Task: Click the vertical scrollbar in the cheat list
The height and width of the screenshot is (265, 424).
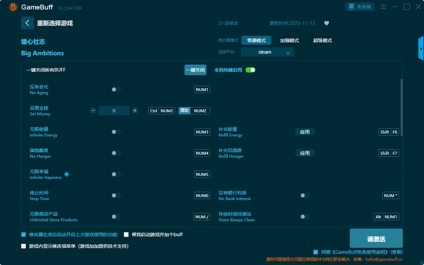Action: 401,106
